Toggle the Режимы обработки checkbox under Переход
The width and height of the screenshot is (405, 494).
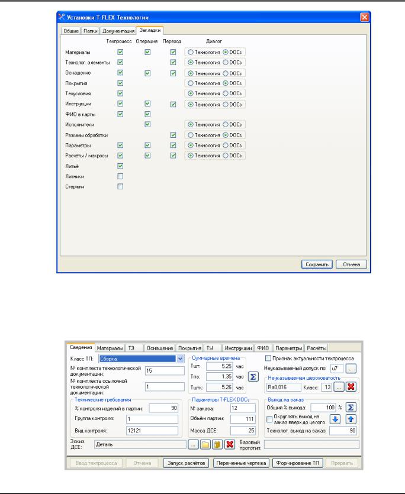coord(173,135)
